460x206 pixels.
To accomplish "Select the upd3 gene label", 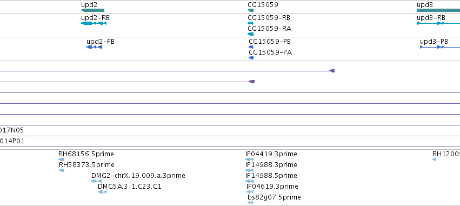I will pos(425,5).
